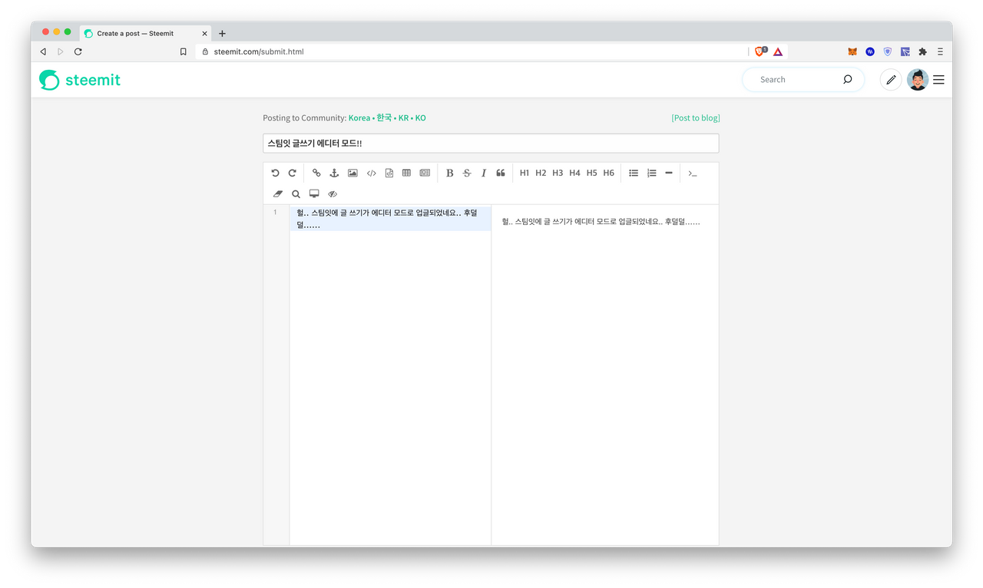Click the Post to blog link
Viewport: 983px width, 588px height.
696,118
